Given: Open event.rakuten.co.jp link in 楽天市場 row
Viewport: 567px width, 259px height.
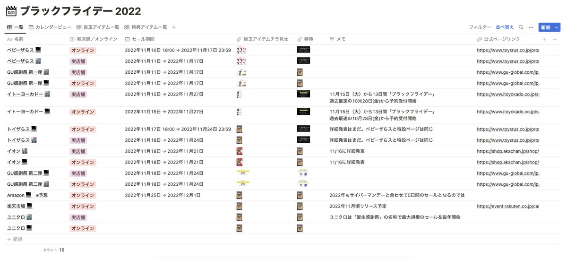Looking at the screenshot, I should tap(508, 206).
